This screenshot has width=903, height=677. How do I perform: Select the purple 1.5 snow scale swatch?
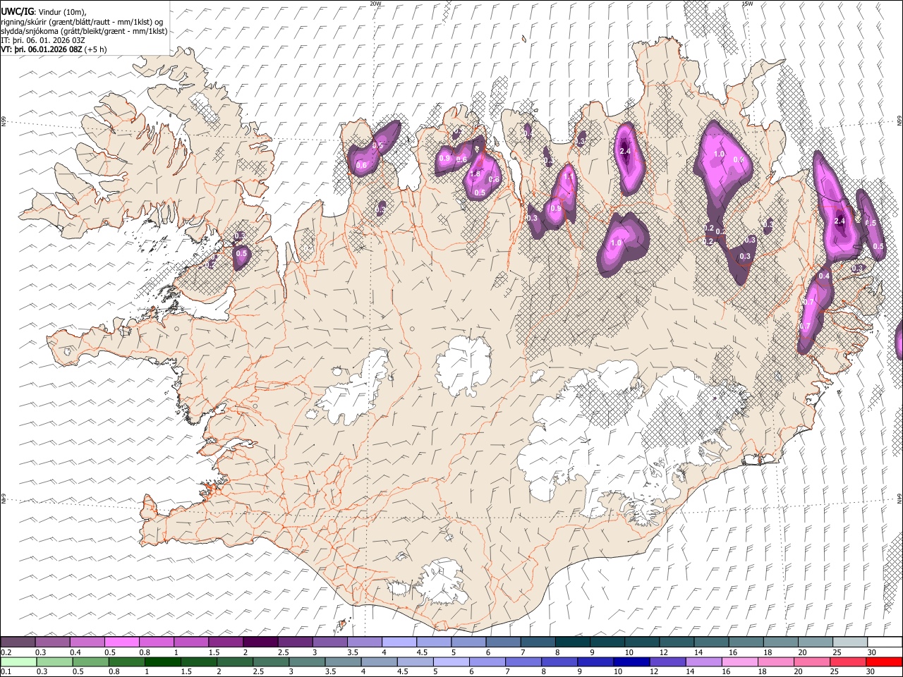(x=226, y=642)
